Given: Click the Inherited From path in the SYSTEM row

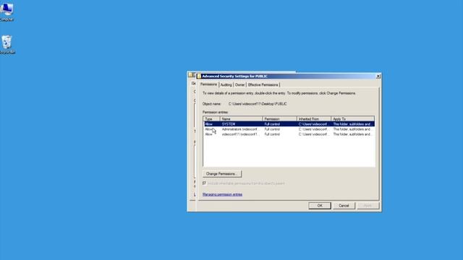Looking at the screenshot, I should [x=313, y=124].
